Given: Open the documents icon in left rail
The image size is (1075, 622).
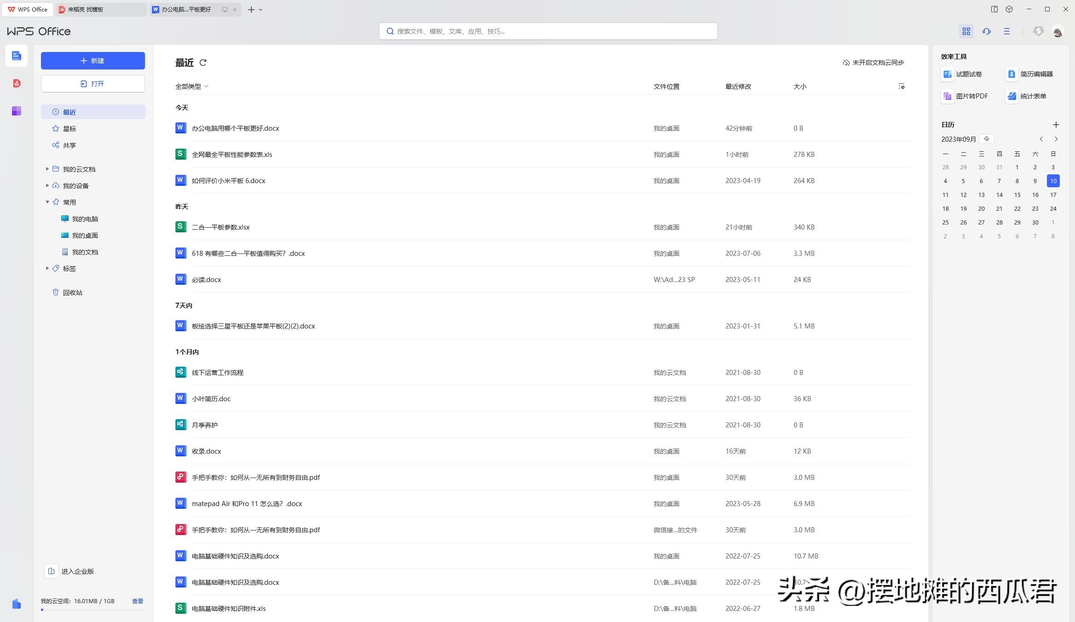Looking at the screenshot, I should point(17,56).
